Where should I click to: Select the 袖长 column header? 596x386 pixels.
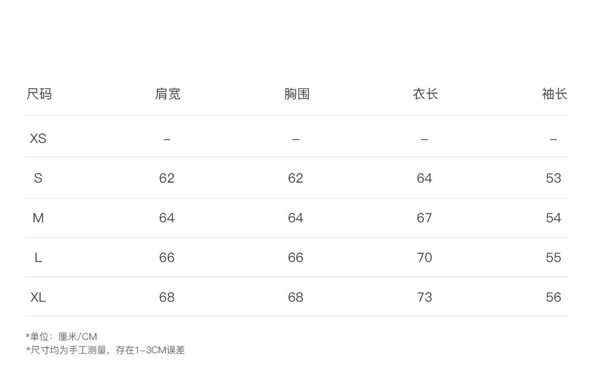pos(554,94)
